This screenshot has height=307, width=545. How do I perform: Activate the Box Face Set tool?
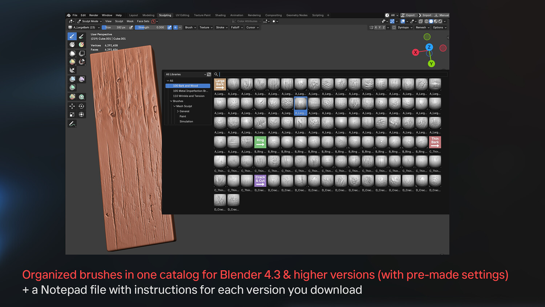pos(72,62)
